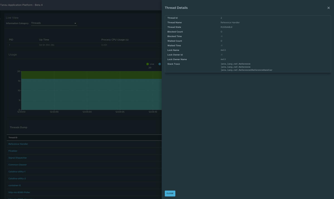Click the Information Category label
334x199 pixels.
pyautogui.click(x=17, y=23)
